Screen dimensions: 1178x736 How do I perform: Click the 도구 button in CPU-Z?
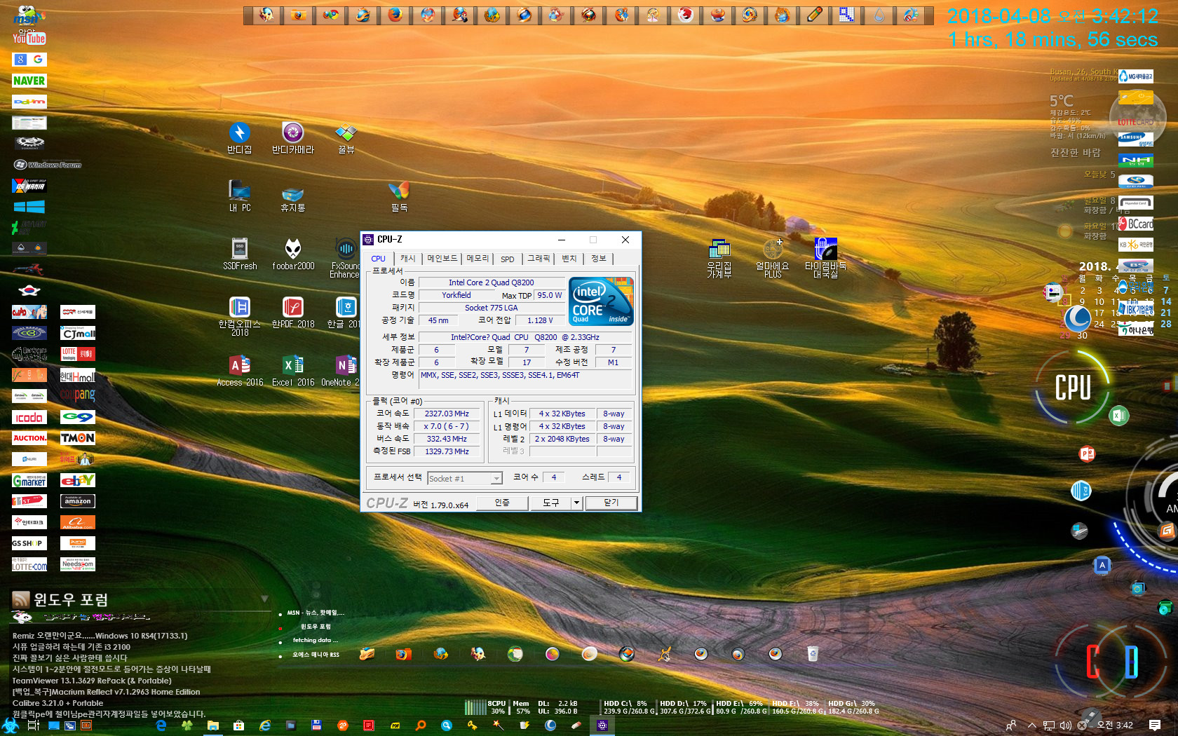click(x=551, y=503)
